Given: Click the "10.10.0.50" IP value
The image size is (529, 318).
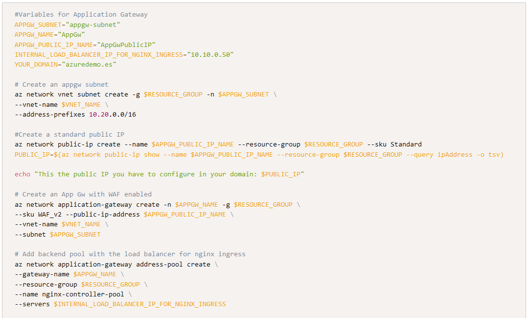Looking at the screenshot, I should (x=210, y=55).
